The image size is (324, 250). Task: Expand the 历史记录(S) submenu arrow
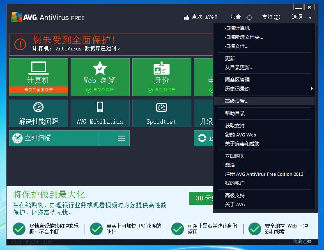[x=312, y=89]
